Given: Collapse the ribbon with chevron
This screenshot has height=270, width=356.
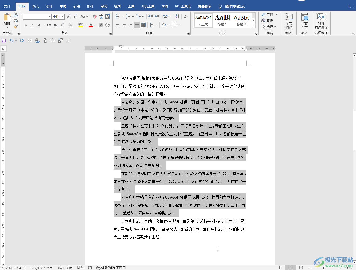Looking at the screenshot, I should click(353, 34).
